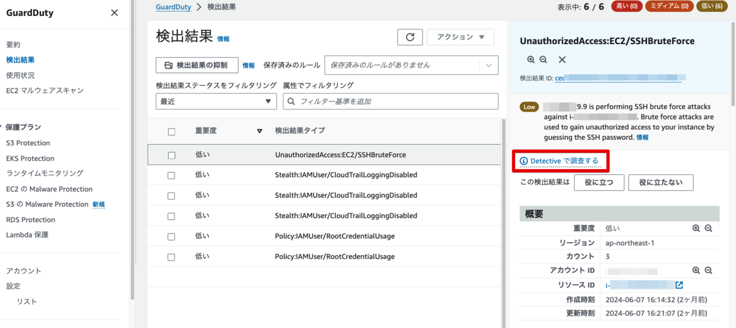This screenshot has height=328, width=736.
Task: Open S3 の Malware Protection page
Action: 47,204
